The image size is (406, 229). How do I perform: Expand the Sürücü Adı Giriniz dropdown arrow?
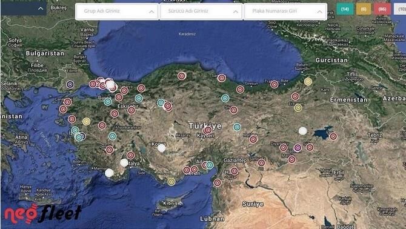pos(236,12)
